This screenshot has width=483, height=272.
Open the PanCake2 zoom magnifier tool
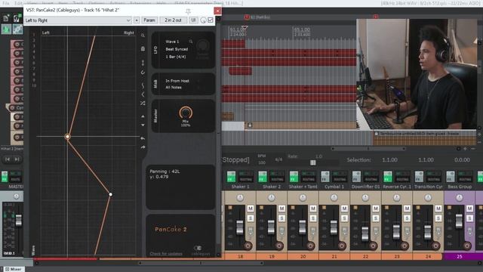[143, 36]
